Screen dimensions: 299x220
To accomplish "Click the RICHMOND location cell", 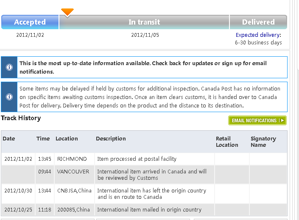I will pyautogui.click(x=72, y=159).
